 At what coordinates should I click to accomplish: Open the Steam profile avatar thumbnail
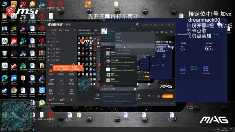click(x=104, y=32)
